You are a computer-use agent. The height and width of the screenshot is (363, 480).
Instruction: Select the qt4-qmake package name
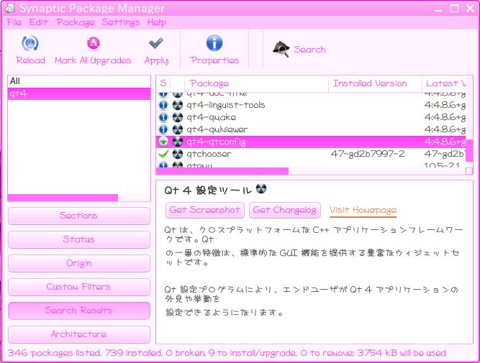[x=212, y=117]
